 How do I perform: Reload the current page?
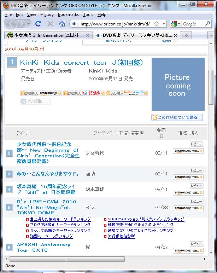(x=38, y=24)
